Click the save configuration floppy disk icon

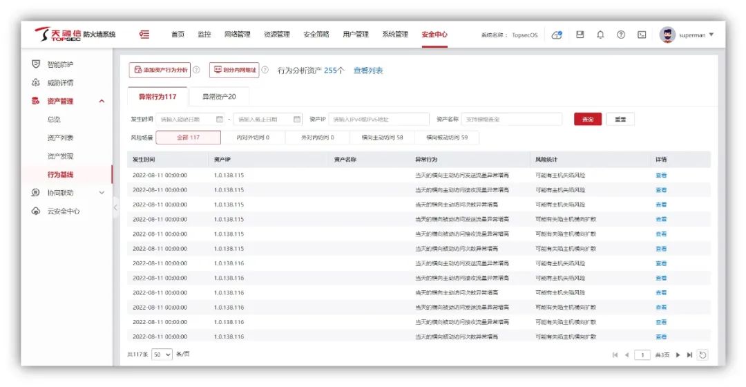(580, 35)
